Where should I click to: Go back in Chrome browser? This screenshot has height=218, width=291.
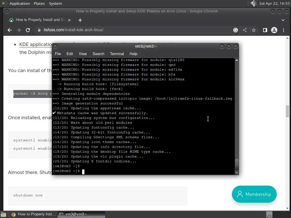tap(10, 30)
